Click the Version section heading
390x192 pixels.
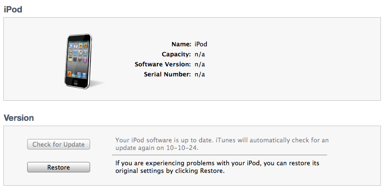(19, 117)
